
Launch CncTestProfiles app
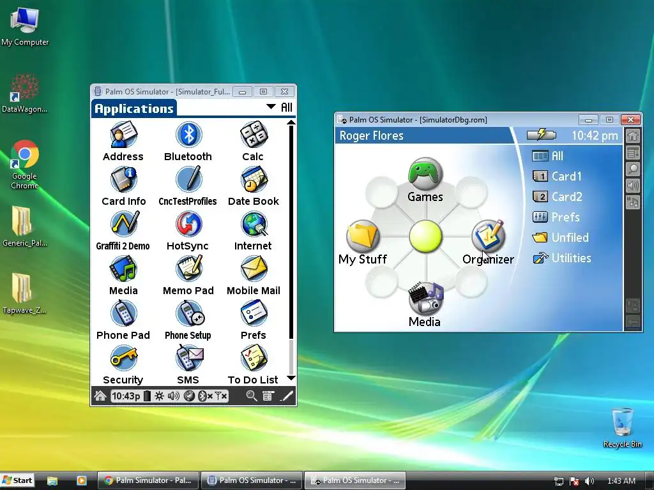click(x=188, y=186)
